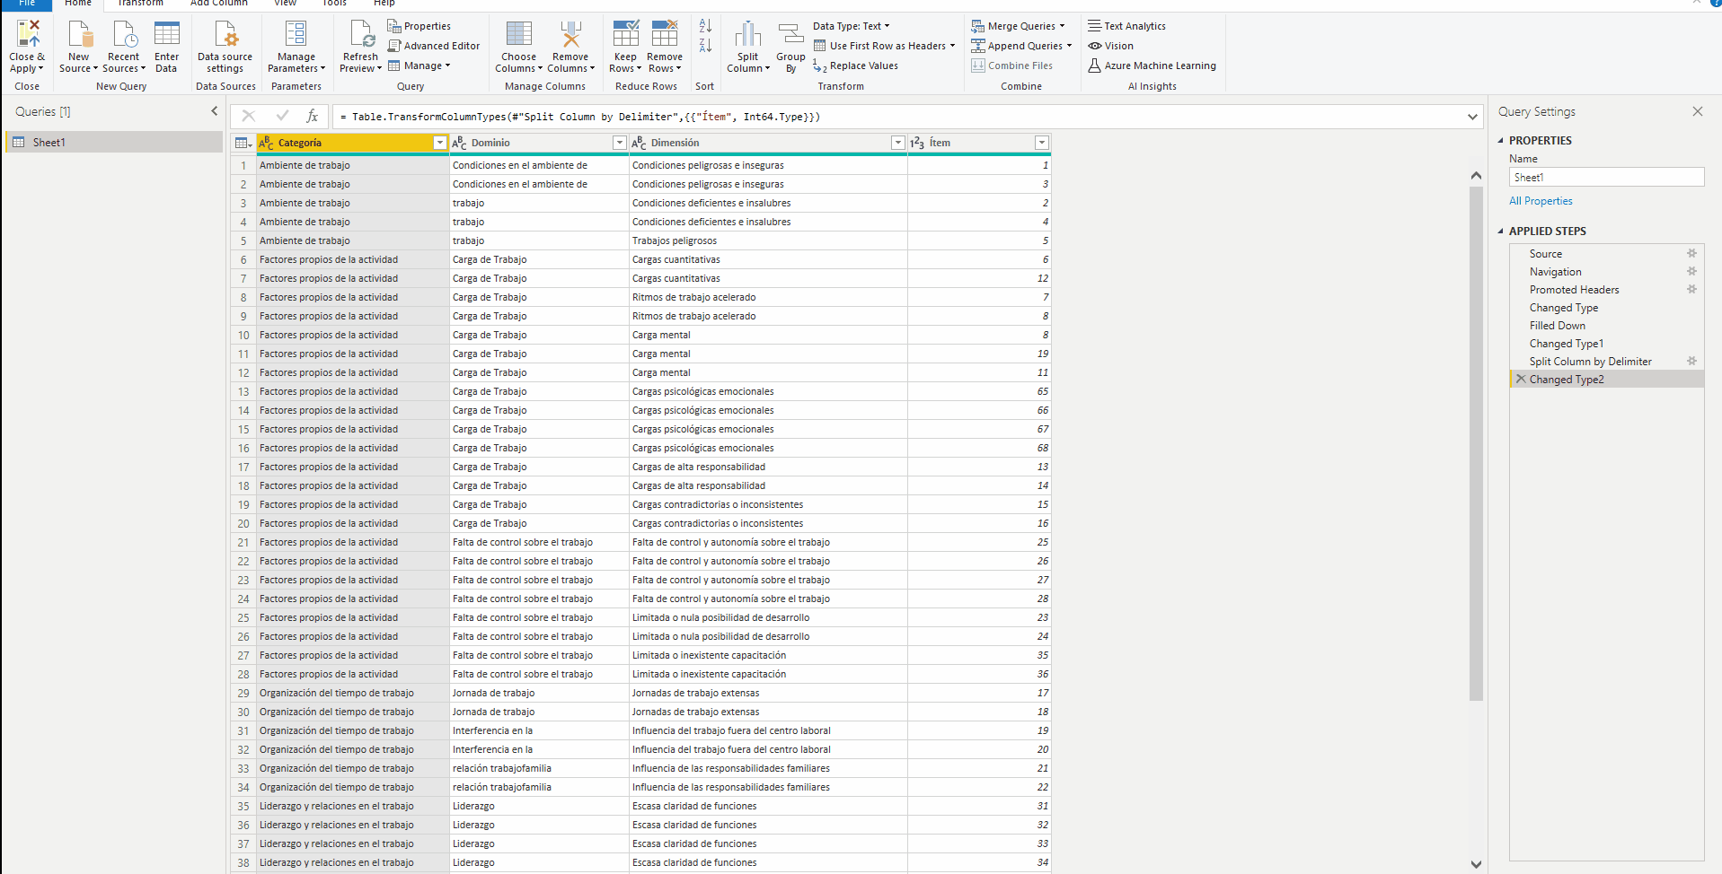Click the Choose Columns icon
Screen dimensions: 1722x874
[x=519, y=34]
